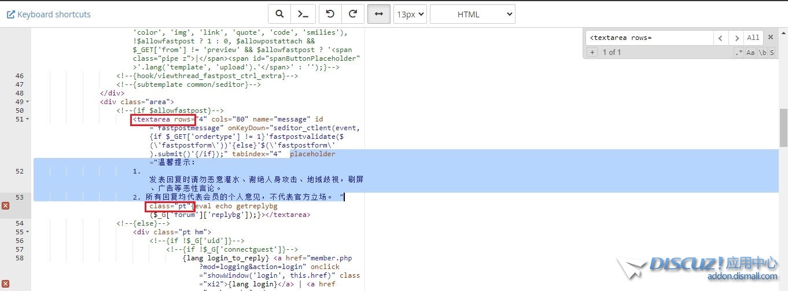Screen dimensions: 788x291
Task: Click the '<!--{else}-->' code line
Action: click(x=143, y=223)
